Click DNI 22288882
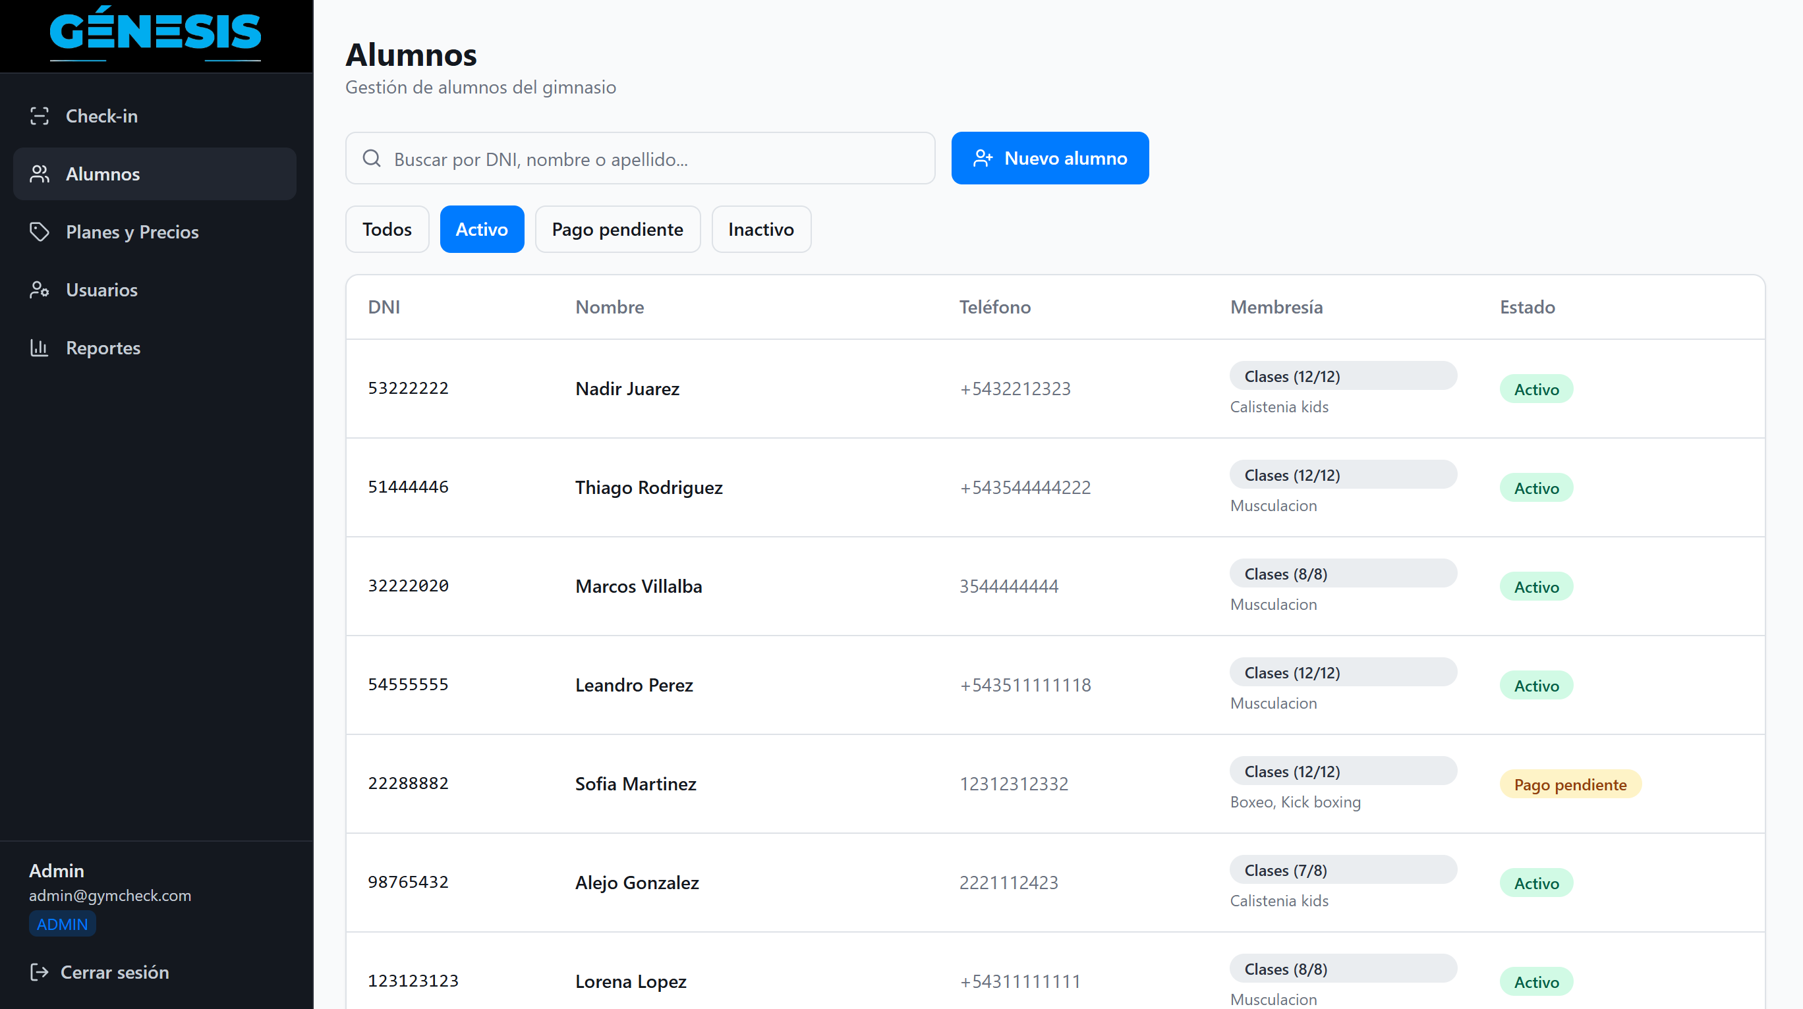The image size is (1803, 1009). pos(408,783)
